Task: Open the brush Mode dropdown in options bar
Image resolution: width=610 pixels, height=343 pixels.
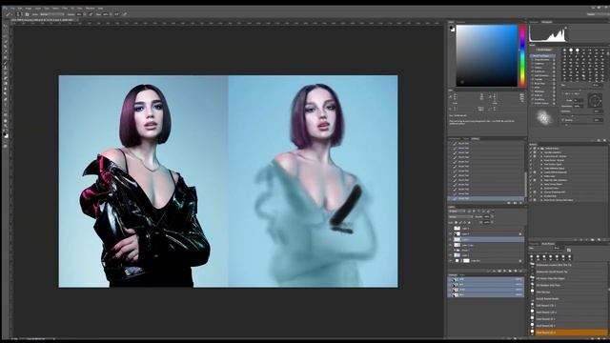Action: click(52, 14)
